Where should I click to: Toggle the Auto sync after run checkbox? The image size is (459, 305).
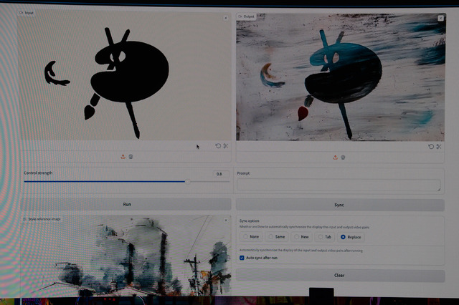pos(242,258)
